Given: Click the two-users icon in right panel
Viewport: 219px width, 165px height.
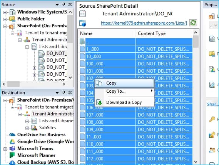Looking at the screenshot, I should tap(212, 150).
